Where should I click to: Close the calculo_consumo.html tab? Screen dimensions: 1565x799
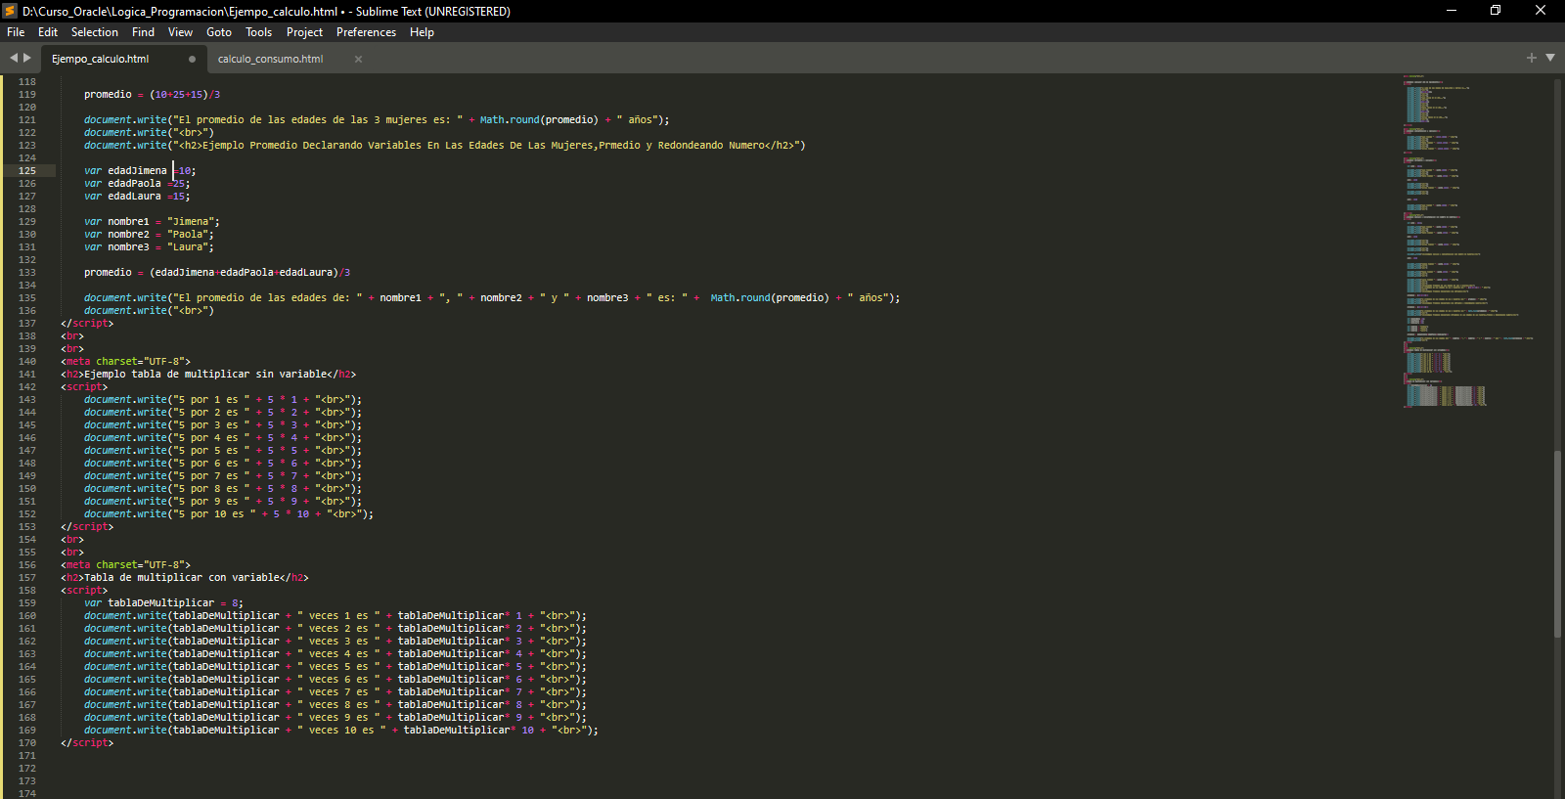358,59
